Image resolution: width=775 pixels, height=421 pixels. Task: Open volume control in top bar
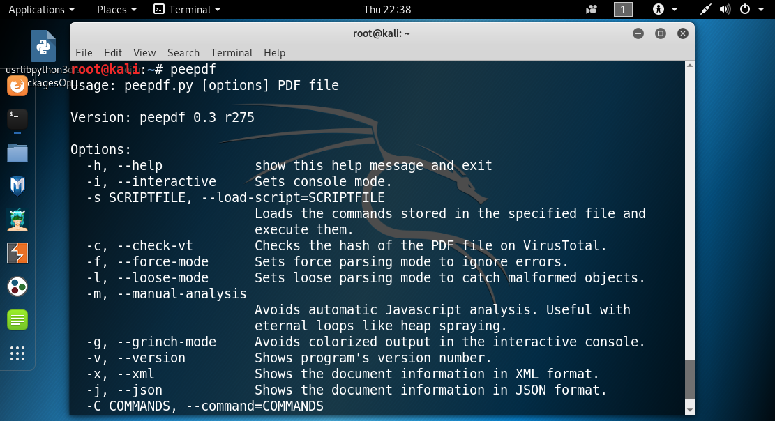point(725,9)
